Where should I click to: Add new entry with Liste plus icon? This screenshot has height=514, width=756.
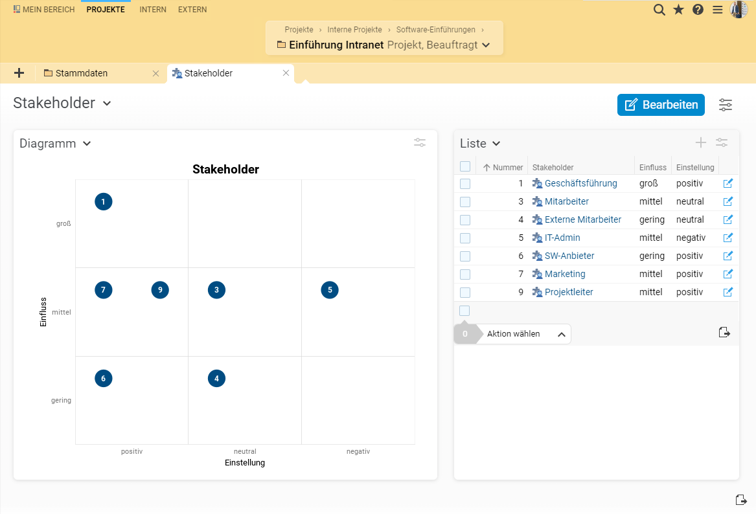click(x=700, y=143)
